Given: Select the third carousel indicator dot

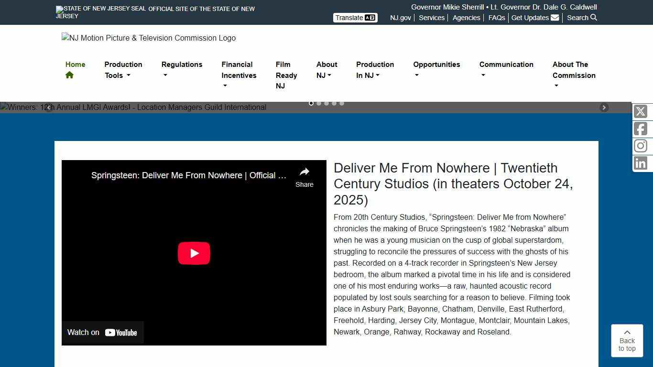Looking at the screenshot, I should pyautogui.click(x=326, y=103).
